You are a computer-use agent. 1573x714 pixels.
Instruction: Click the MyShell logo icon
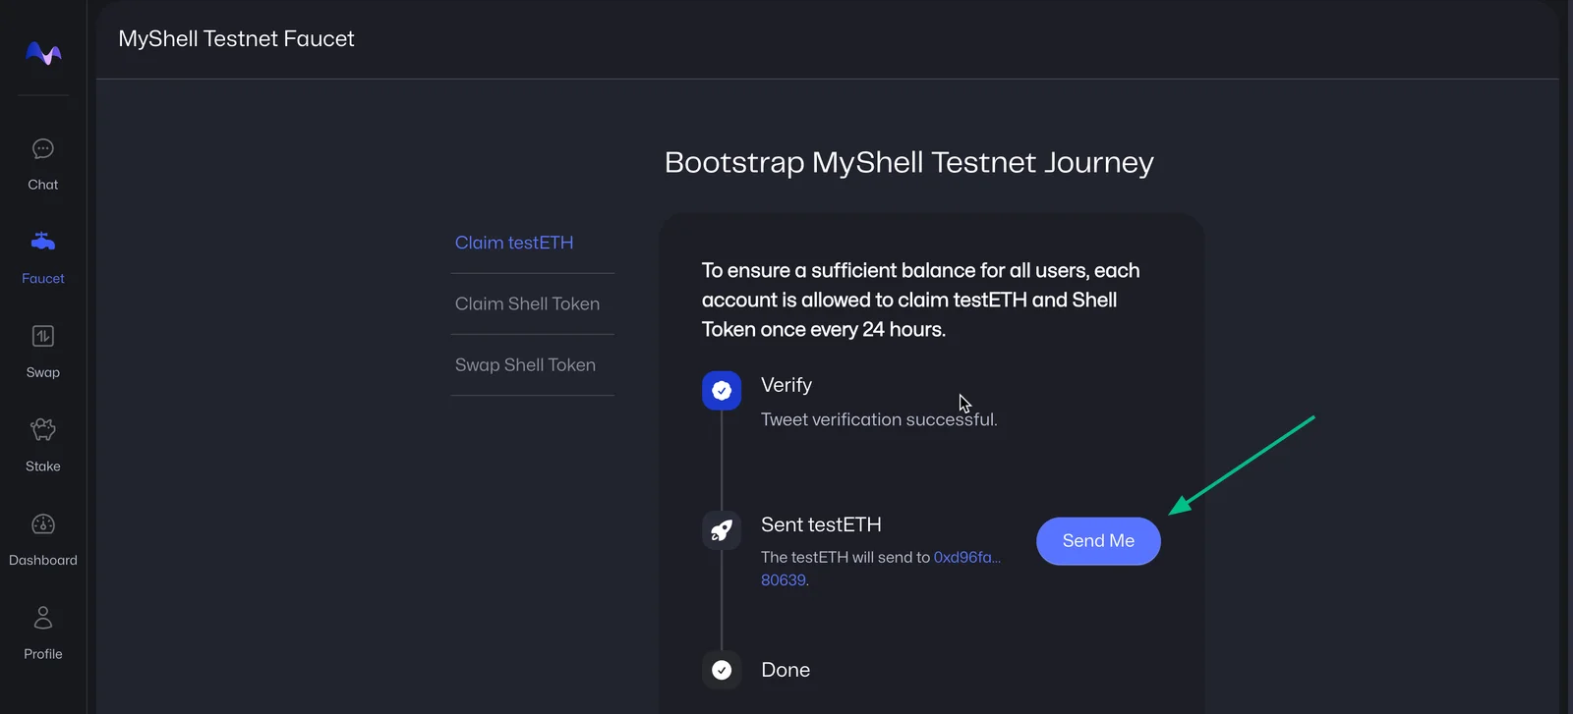43,53
